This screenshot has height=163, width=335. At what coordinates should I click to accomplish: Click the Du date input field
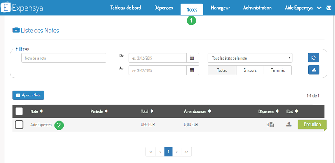tap(157, 58)
